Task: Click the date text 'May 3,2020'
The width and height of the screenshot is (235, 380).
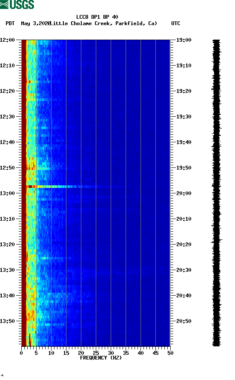Action: (x=36, y=23)
